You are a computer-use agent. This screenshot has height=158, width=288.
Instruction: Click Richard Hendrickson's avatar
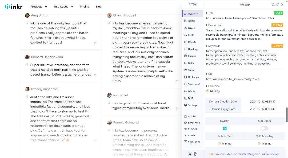(x=27, y=57)
